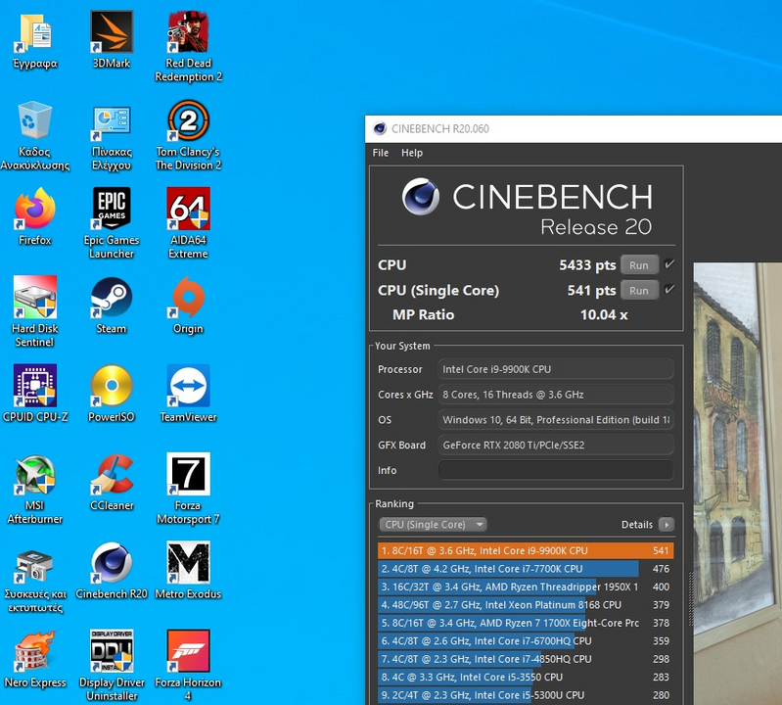Toggle the CPU test checkmark

click(x=669, y=264)
